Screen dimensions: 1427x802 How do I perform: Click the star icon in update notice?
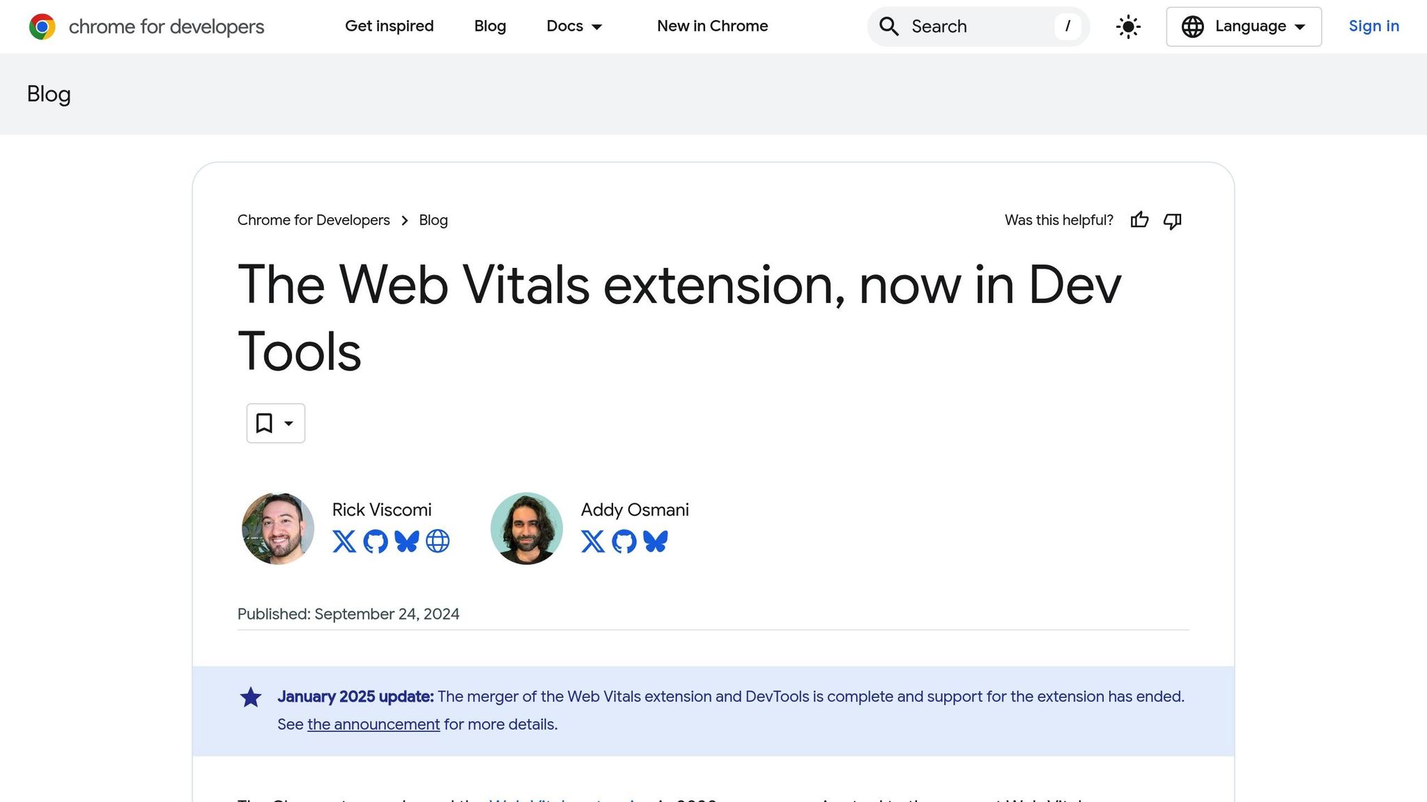coord(251,697)
